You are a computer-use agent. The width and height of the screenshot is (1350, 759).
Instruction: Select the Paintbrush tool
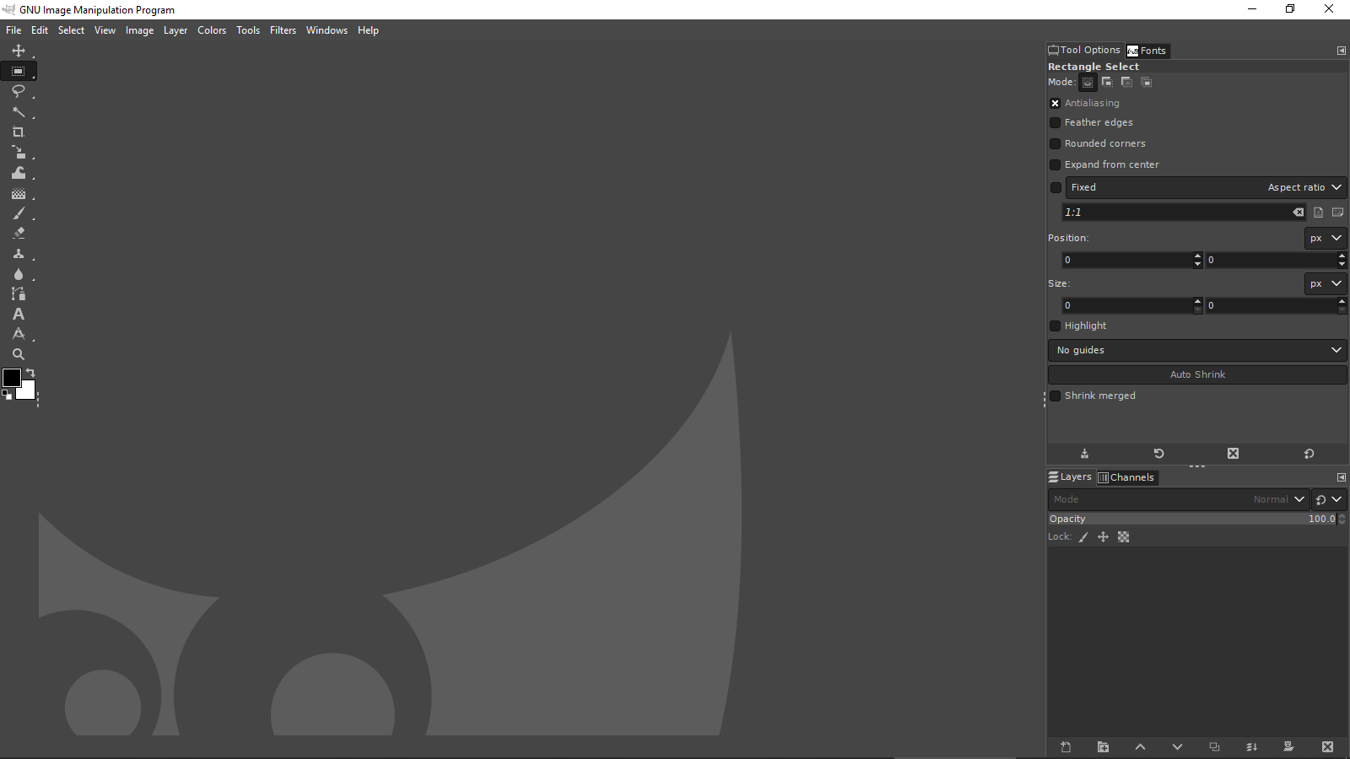[x=19, y=213]
